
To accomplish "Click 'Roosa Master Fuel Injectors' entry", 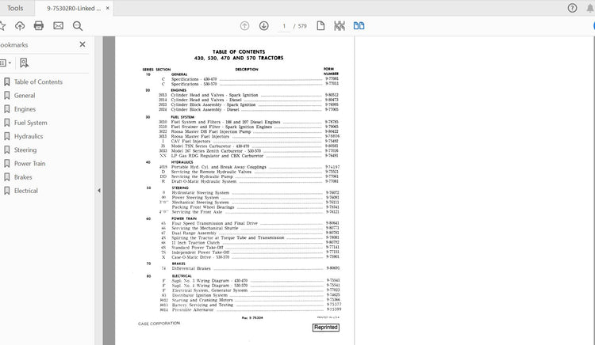I will [200, 136].
